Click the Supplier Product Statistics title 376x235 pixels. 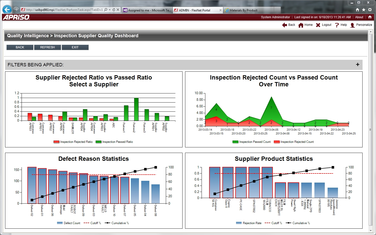coord(274,159)
